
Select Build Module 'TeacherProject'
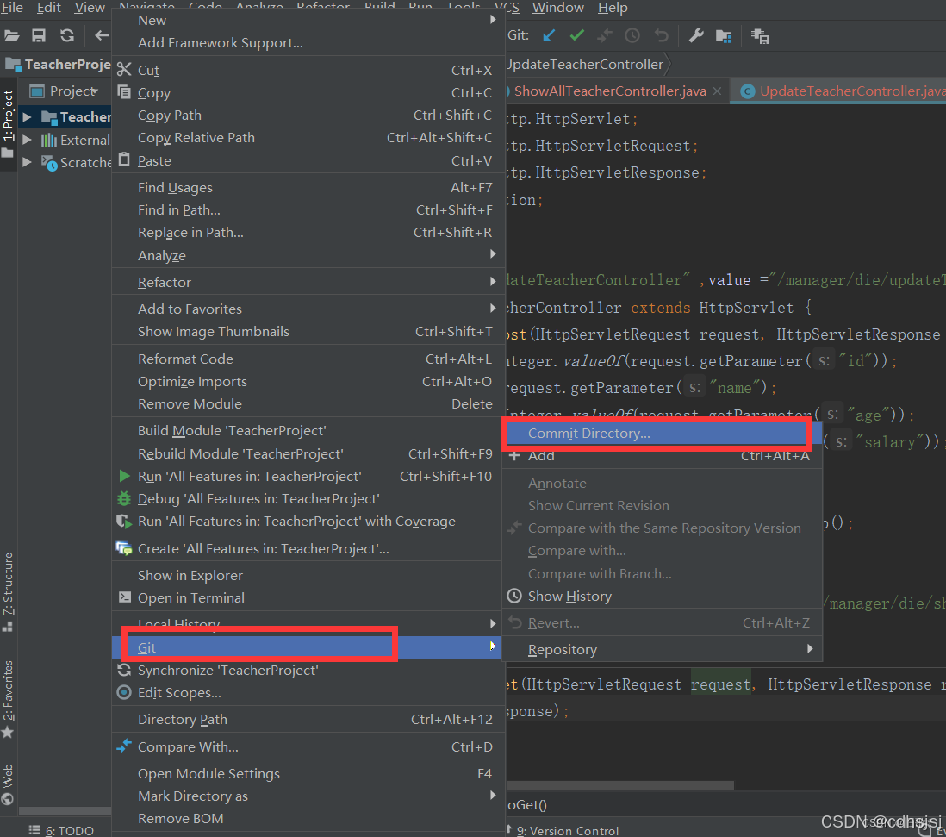coord(308,431)
